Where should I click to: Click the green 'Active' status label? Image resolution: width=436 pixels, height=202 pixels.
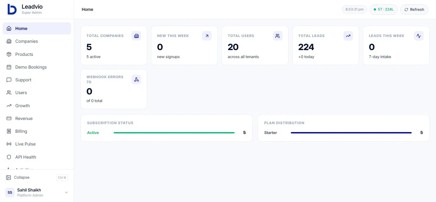93,133
